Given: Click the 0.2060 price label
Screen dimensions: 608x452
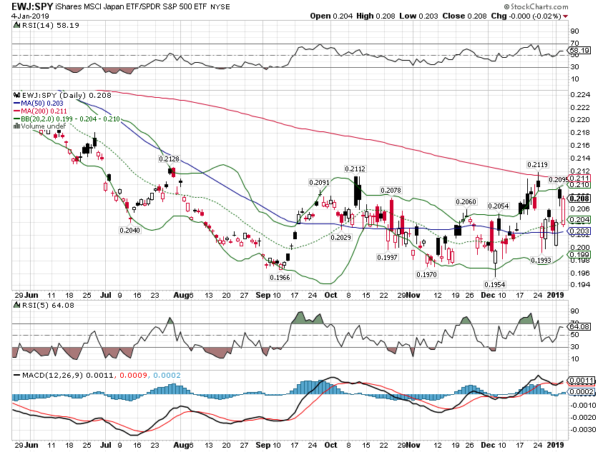Looking at the screenshot, I should click(x=466, y=202).
